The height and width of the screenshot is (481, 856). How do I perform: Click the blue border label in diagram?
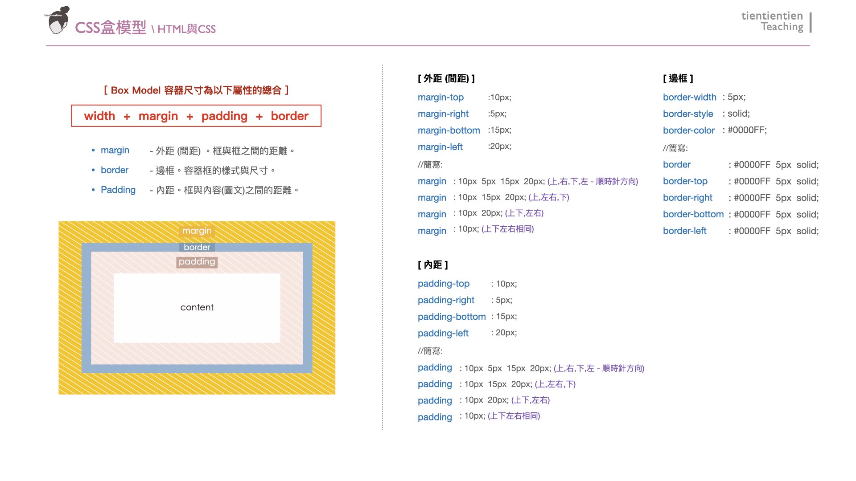coord(197,247)
